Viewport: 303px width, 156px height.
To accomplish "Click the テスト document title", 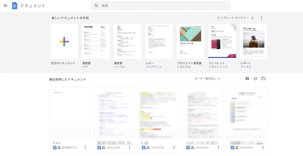I will [x=57, y=143].
